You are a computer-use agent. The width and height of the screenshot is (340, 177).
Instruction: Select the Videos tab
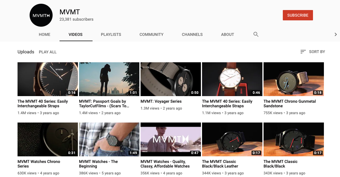pyautogui.click(x=76, y=34)
